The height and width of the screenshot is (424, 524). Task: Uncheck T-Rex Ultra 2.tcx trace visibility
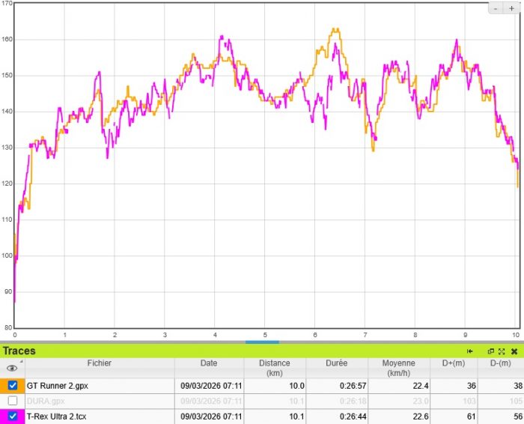[x=13, y=417]
